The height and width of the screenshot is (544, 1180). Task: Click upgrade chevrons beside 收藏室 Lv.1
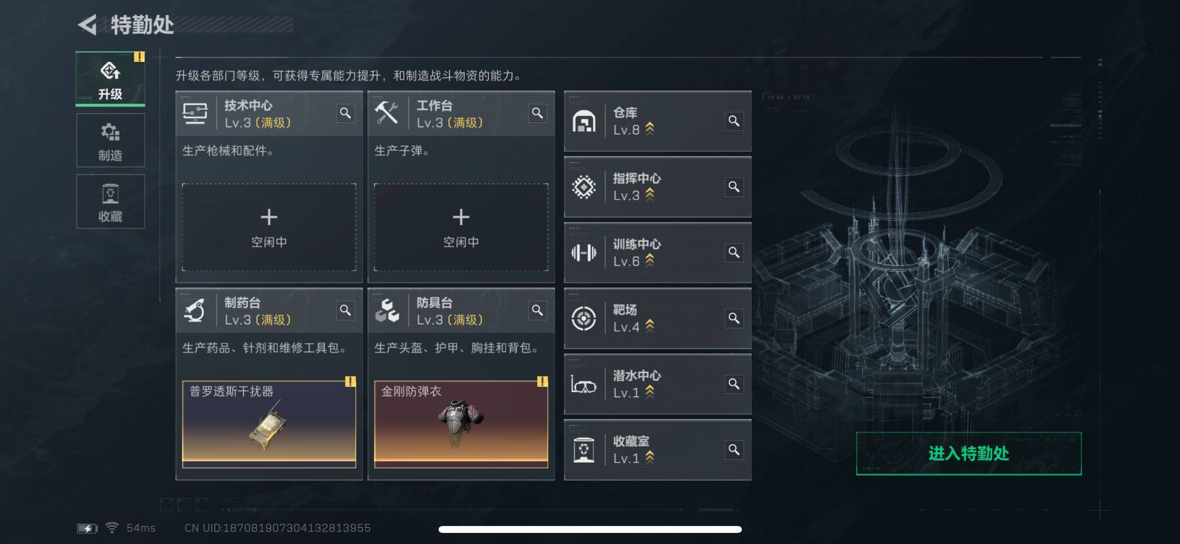coord(650,457)
